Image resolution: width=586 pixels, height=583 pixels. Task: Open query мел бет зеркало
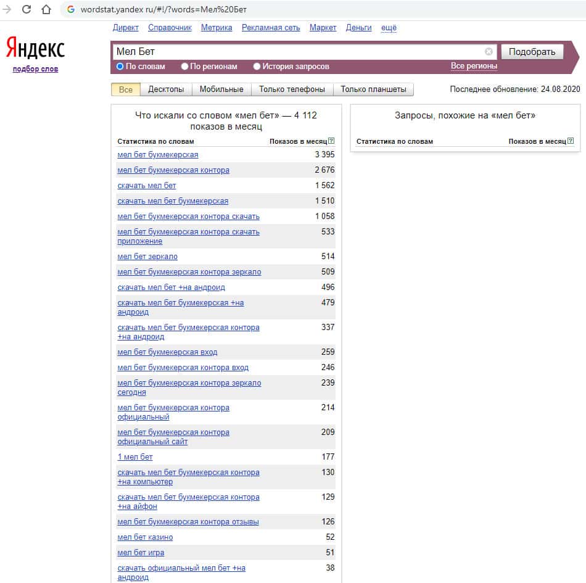[147, 257]
